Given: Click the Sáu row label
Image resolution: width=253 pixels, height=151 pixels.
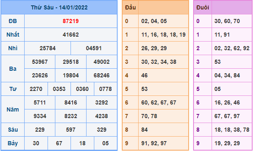Looking at the screenshot, I should [13, 130].
